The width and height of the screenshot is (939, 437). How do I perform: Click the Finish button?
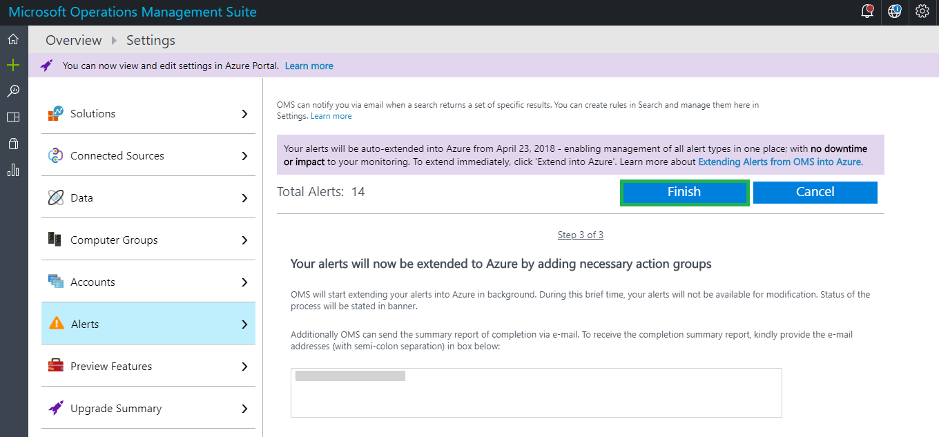(684, 193)
